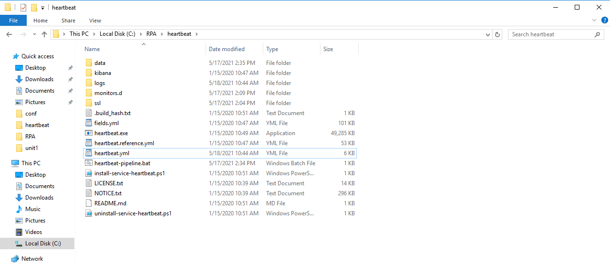Select the NOTICE.txt file icon
This screenshot has height=265, width=610.
(89, 193)
